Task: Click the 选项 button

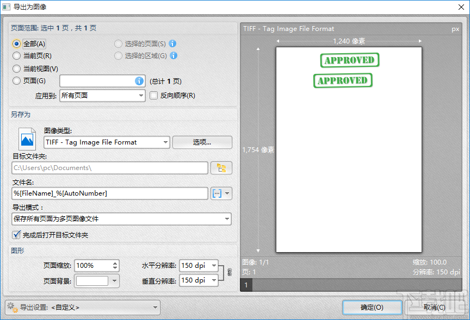Action: [x=201, y=142]
